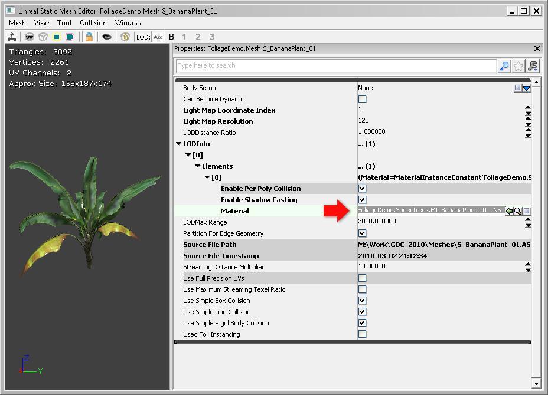The image size is (548, 395).
Task: Click the magnifier icon next to the Material value
Action: (518, 210)
